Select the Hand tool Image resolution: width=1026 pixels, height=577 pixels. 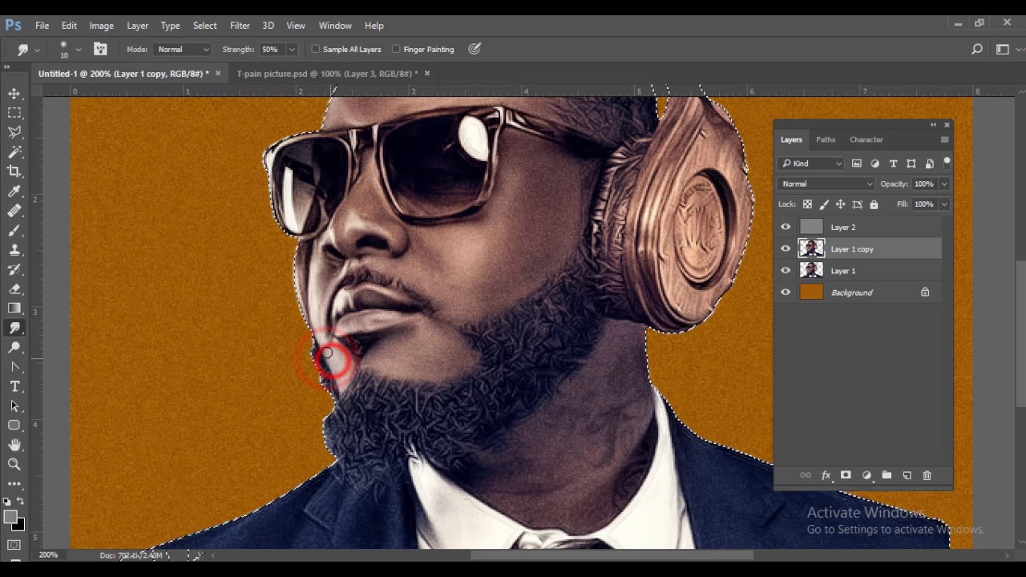point(14,445)
